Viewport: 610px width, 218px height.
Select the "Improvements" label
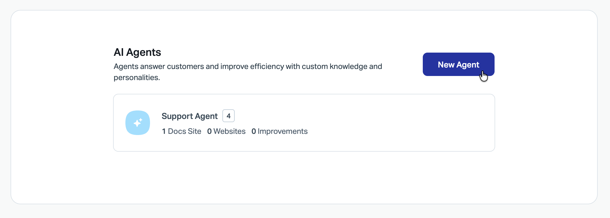click(x=282, y=131)
